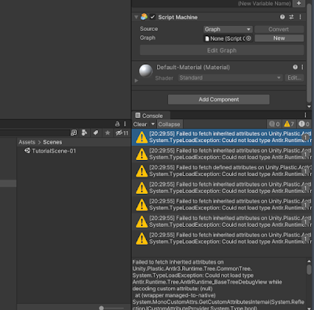This screenshot has height=310, width=314.
Task: Click the Default-Material sphere preview
Action: tap(145, 71)
